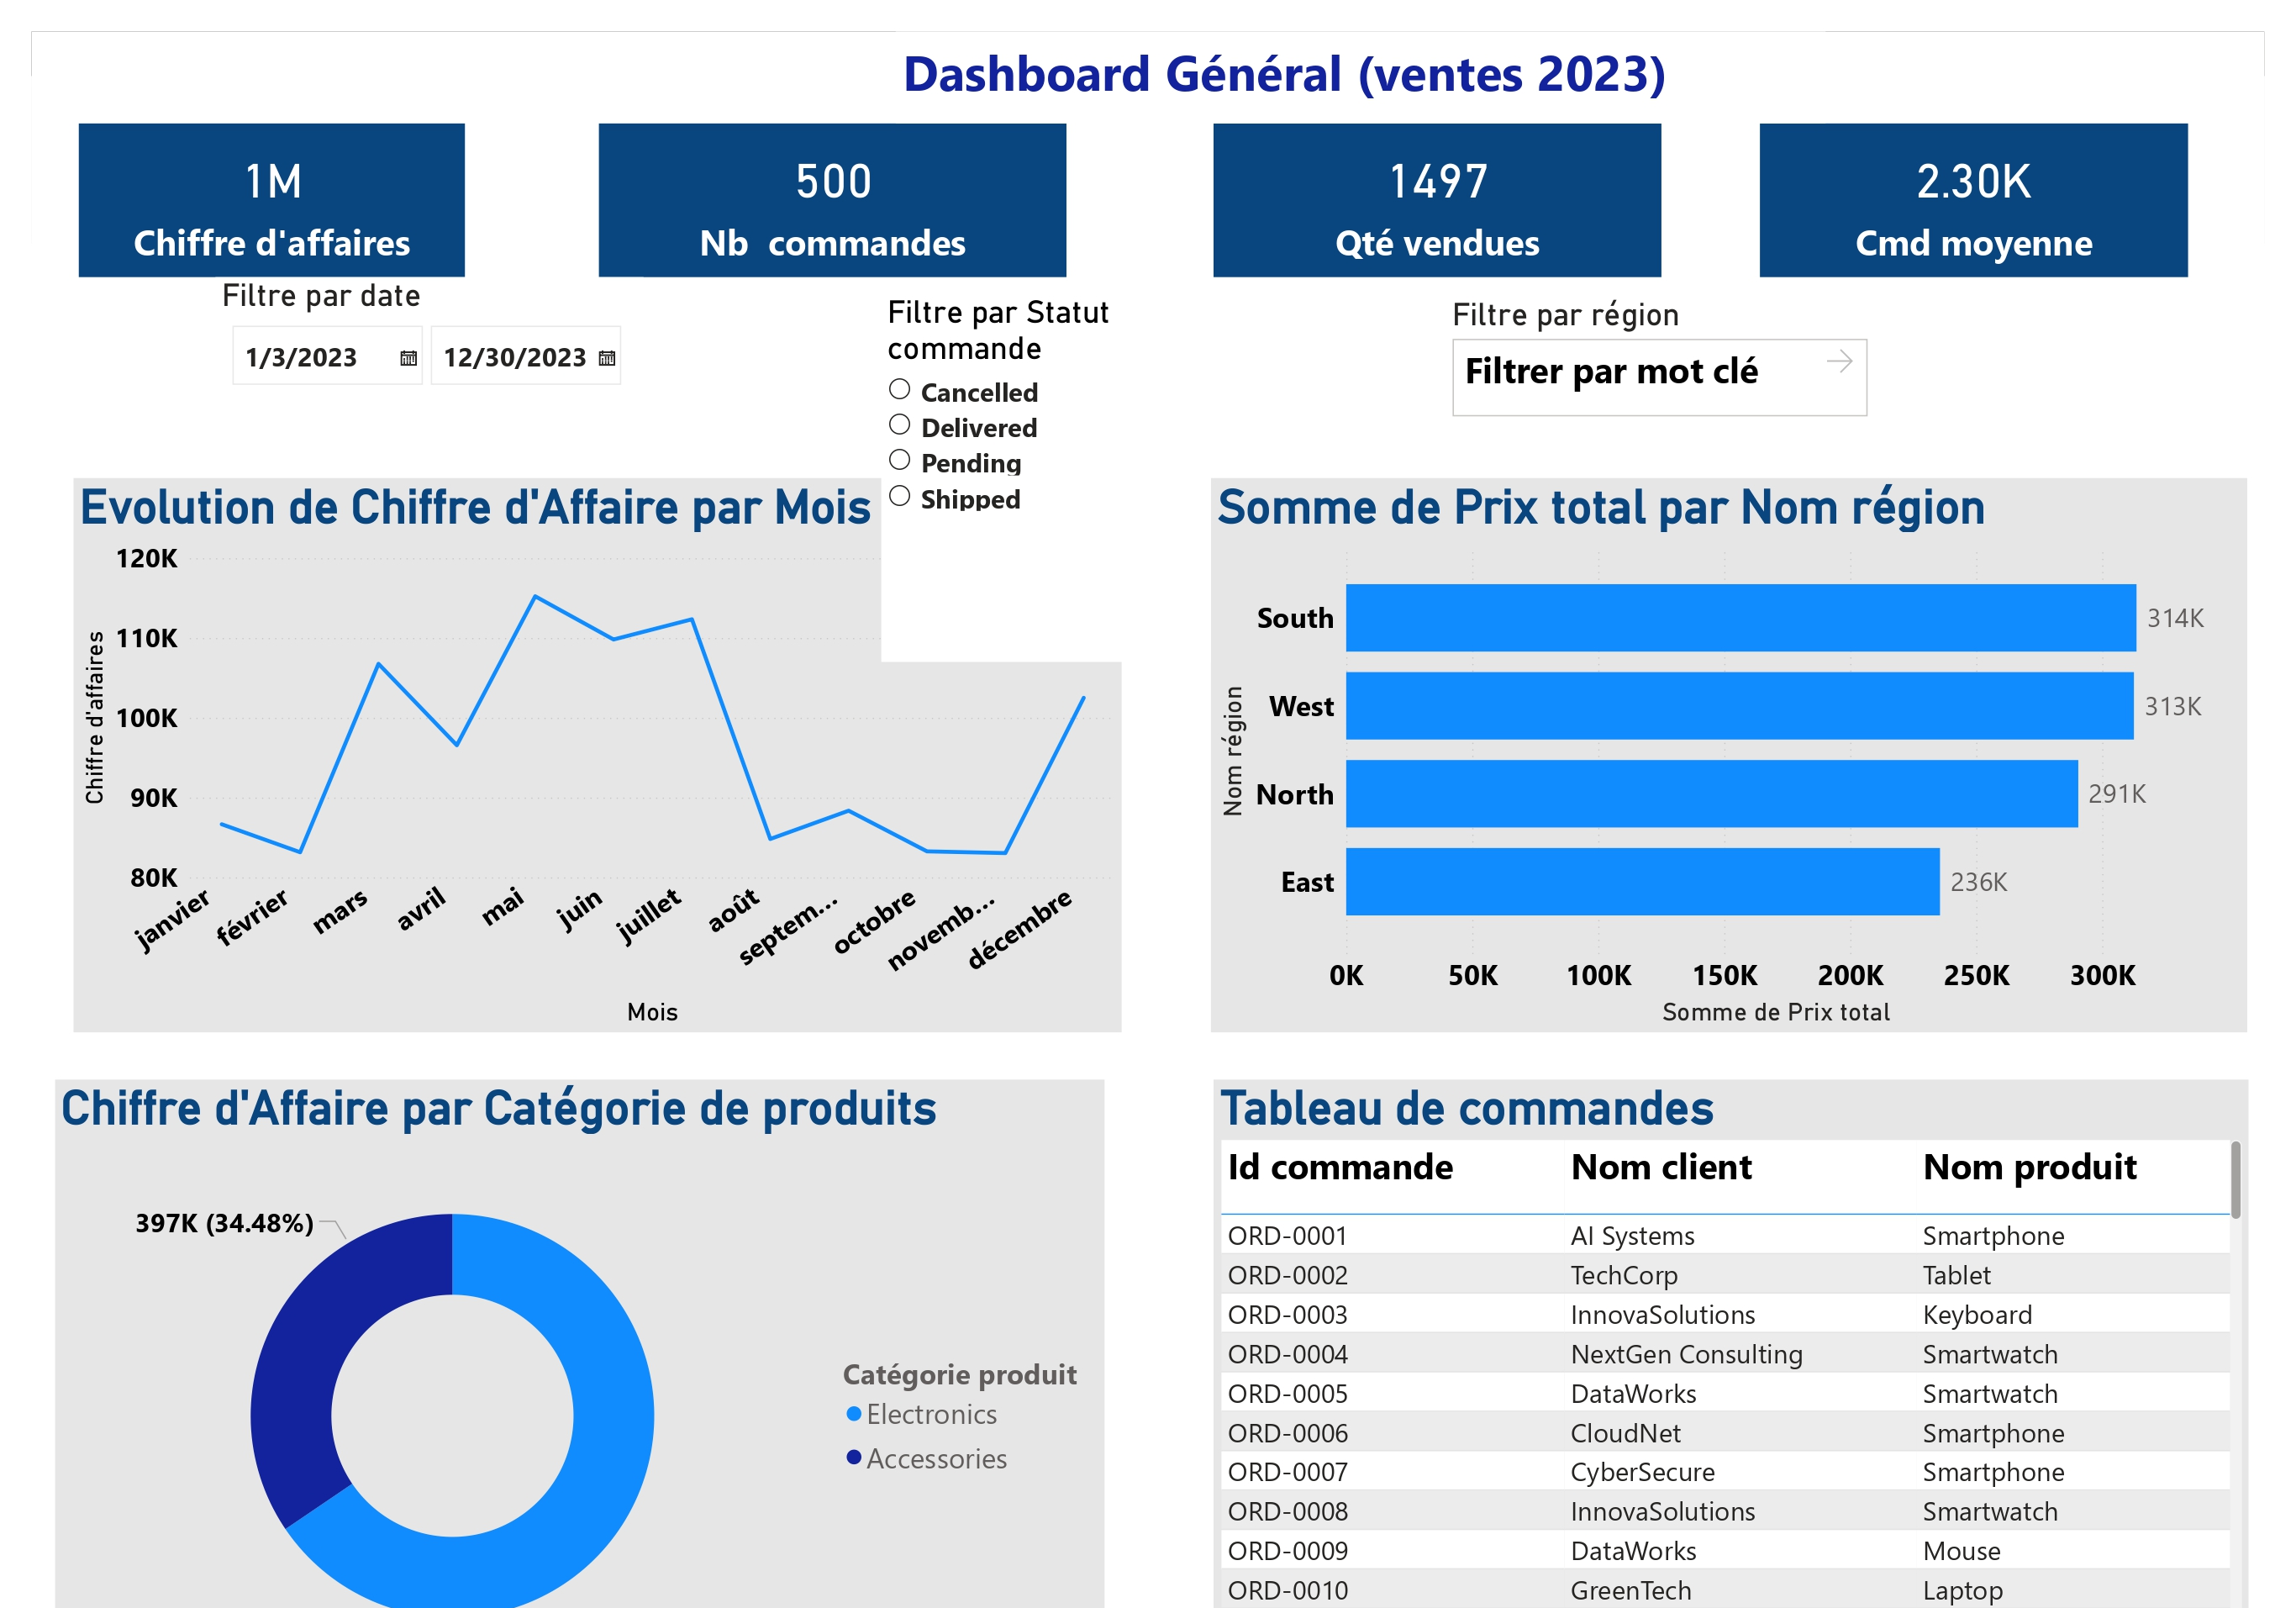Sort by Nom produit column header

click(2030, 1167)
